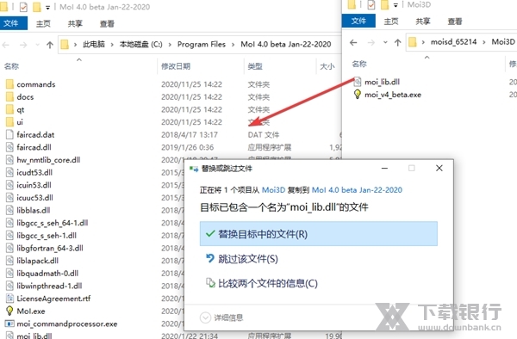Close the 替换或跳过文件 dialog
517x339 pixels.
coord(439,168)
